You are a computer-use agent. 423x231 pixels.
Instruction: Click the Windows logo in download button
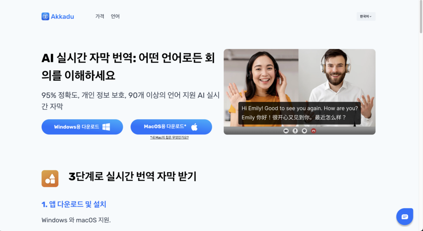pos(106,127)
